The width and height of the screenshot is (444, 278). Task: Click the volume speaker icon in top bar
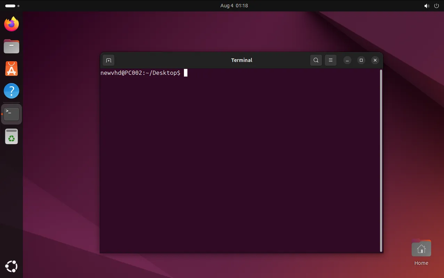(427, 6)
